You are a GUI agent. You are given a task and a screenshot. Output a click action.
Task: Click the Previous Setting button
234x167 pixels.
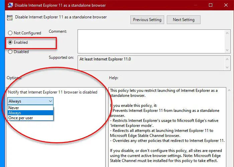pos(147,20)
